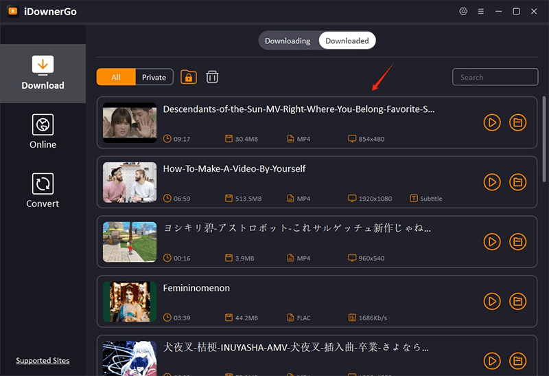Switch to the Downloaded tab

pyautogui.click(x=347, y=41)
